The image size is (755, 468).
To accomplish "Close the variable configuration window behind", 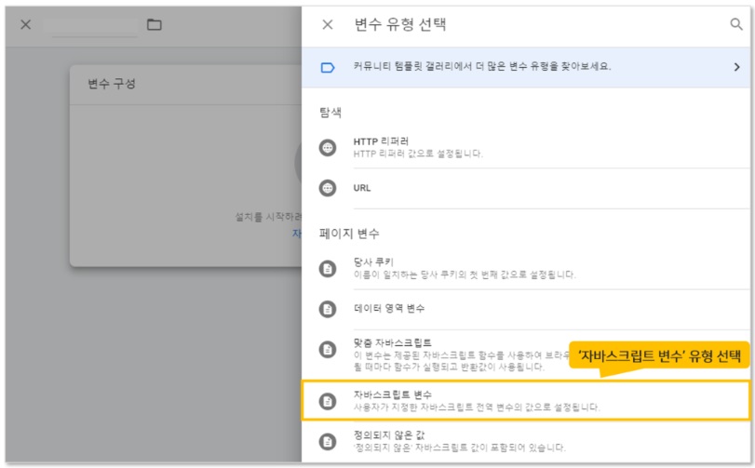I will pos(26,24).
